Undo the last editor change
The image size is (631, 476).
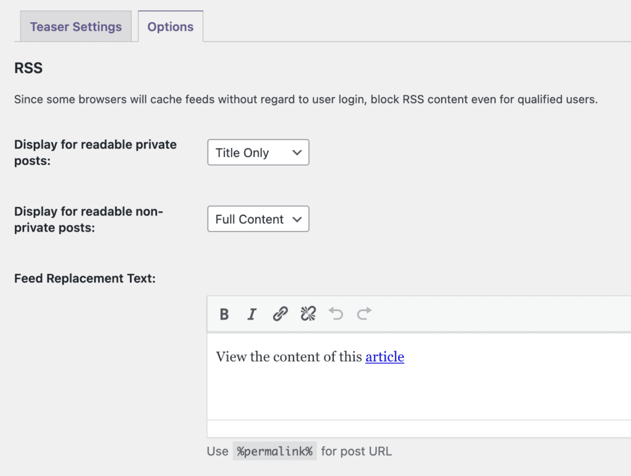[x=336, y=314]
